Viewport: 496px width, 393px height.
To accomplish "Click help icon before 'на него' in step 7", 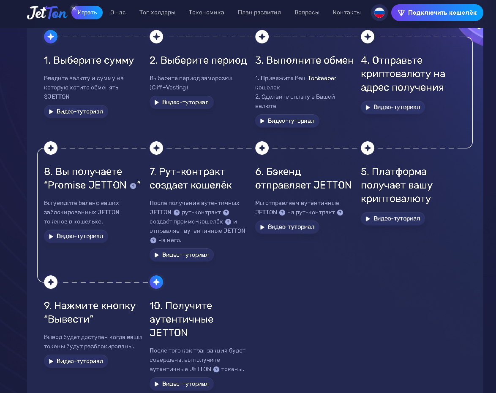I will pyautogui.click(x=153, y=240).
